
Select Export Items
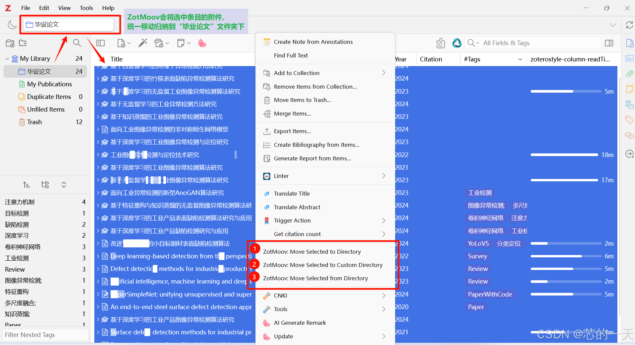(292, 131)
